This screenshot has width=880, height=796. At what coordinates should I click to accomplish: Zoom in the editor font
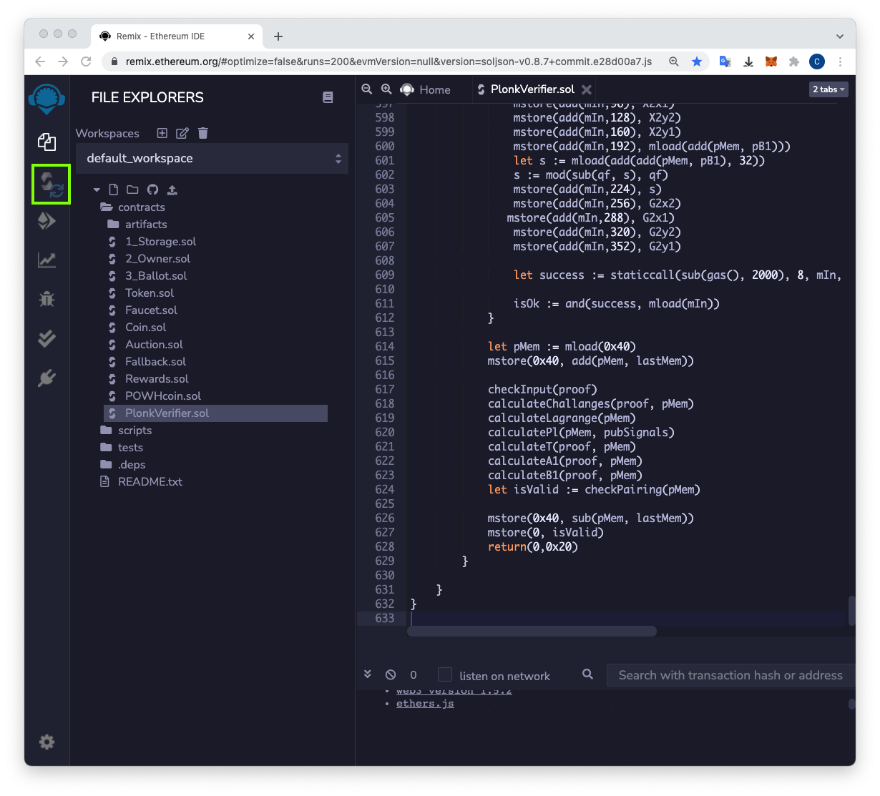(x=386, y=89)
